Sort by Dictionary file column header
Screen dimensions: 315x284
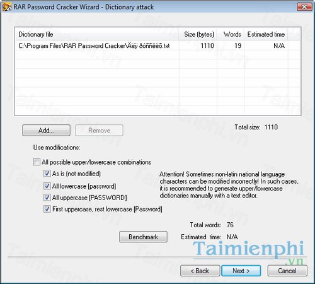point(97,34)
